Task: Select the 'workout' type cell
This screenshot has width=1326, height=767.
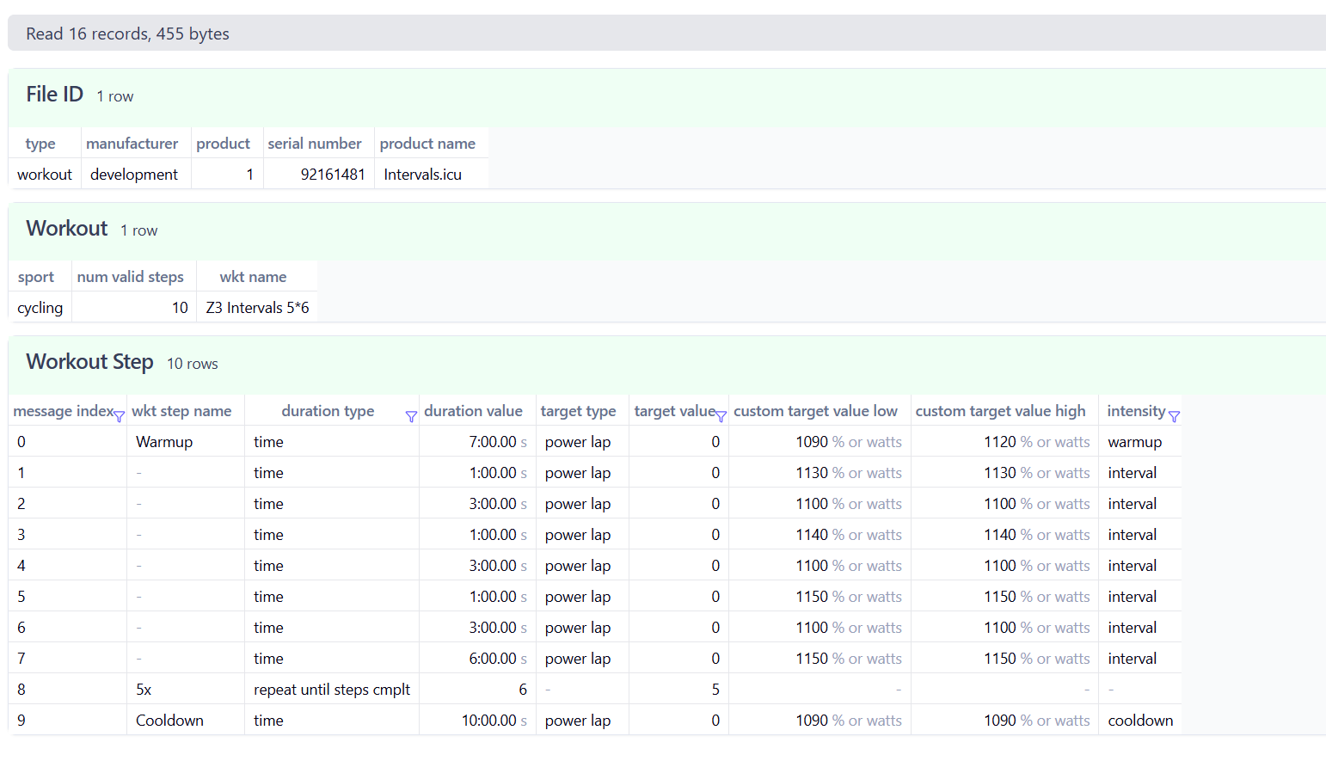Action: [x=45, y=175]
